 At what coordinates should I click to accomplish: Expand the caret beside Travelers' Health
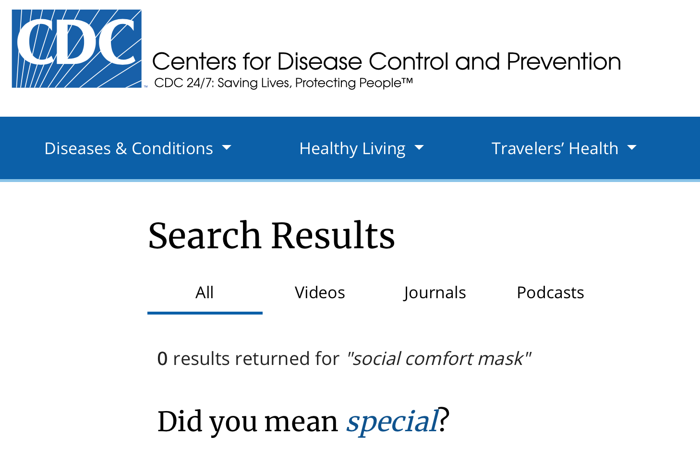point(632,148)
